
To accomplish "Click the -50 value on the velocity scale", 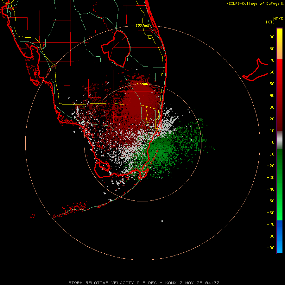I will point(271,201).
